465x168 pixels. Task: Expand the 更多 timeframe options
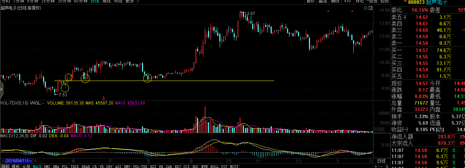click(132, 1)
